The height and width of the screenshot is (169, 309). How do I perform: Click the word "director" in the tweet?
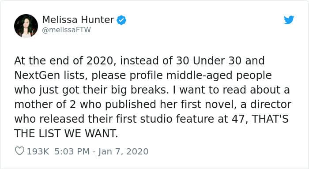tap(271, 105)
